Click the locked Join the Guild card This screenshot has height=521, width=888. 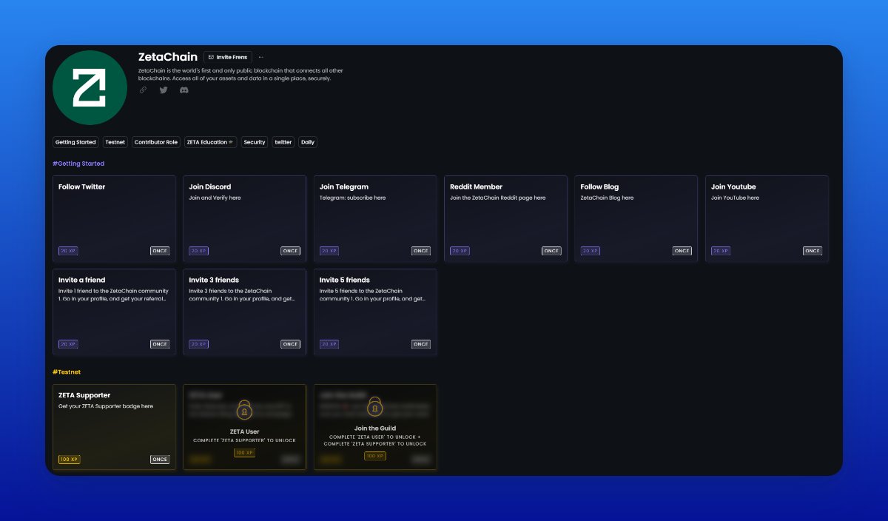pyautogui.click(x=375, y=427)
